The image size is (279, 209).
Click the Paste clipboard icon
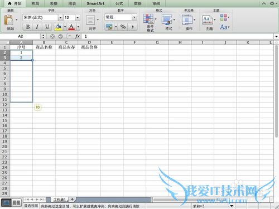pos(8,20)
